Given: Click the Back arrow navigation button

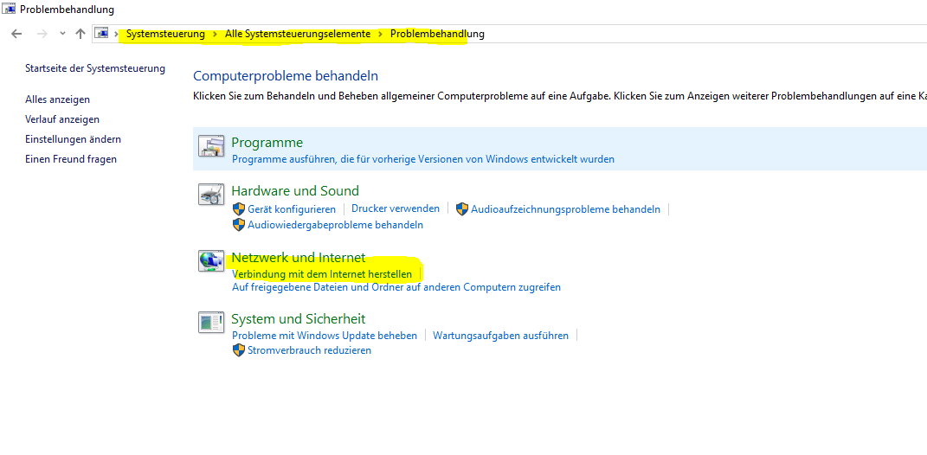Looking at the screenshot, I should click(x=16, y=34).
